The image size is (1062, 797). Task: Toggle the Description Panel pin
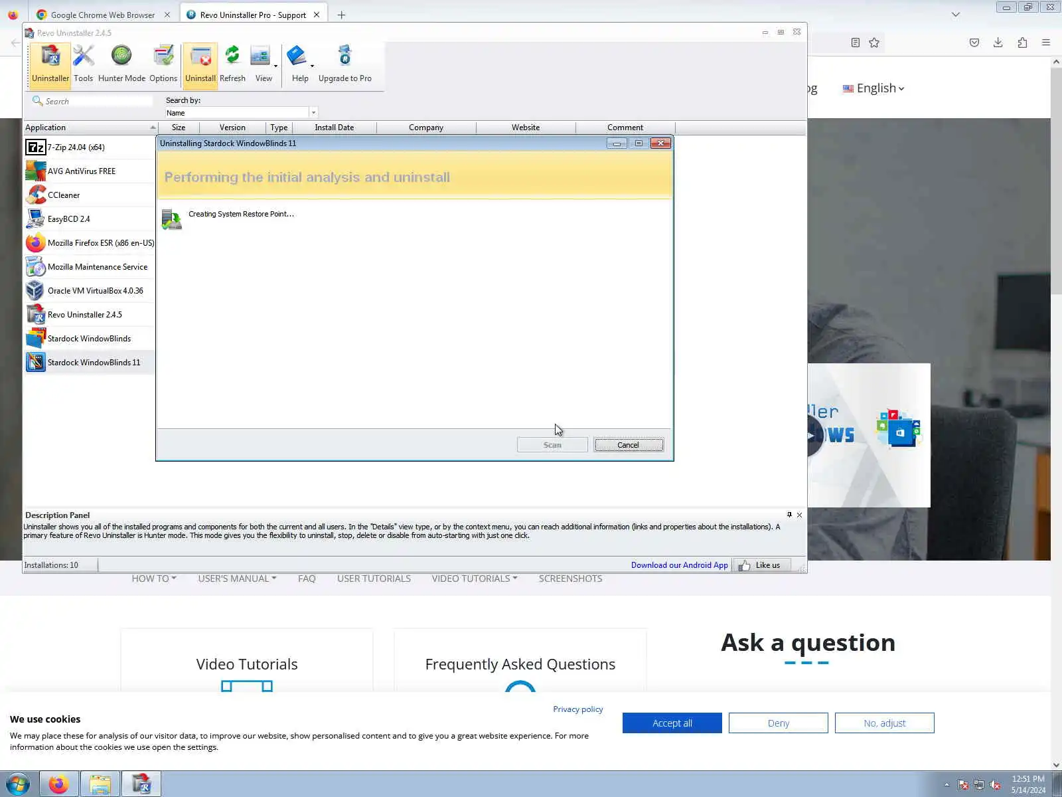pos(789,515)
